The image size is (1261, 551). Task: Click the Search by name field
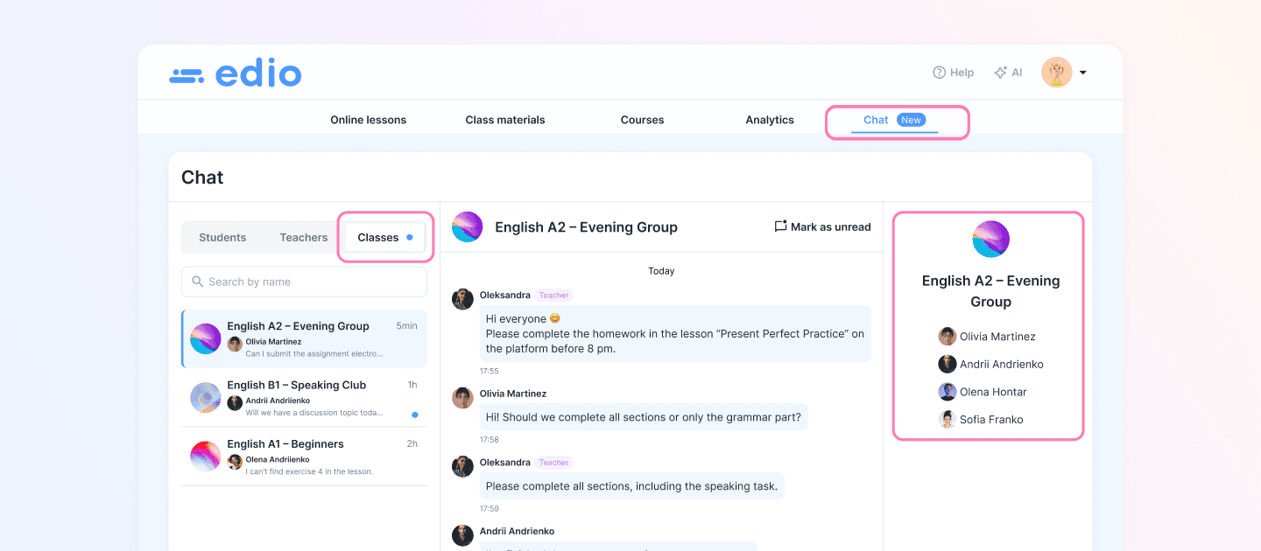[x=304, y=281]
